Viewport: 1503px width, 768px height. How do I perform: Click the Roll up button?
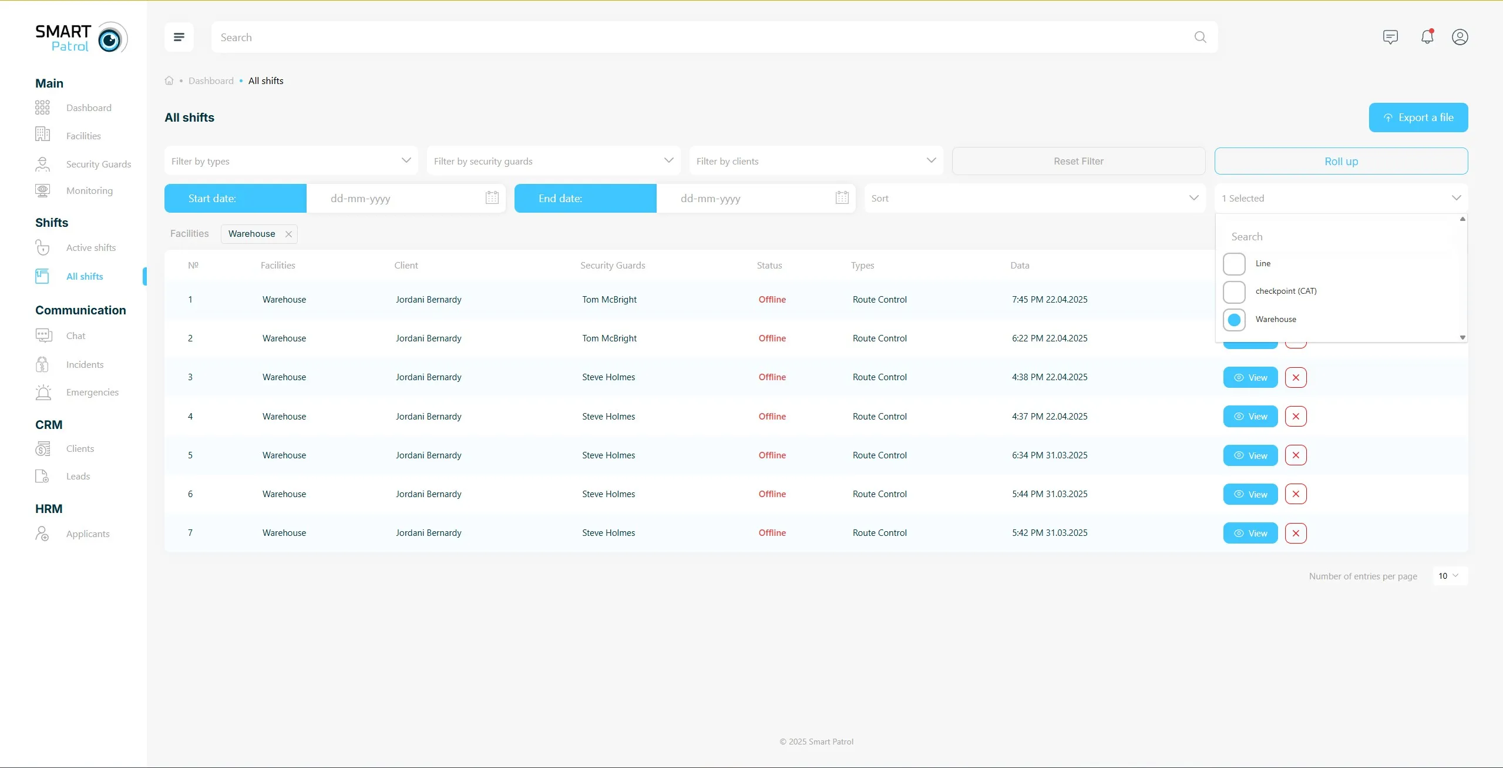pos(1341,161)
